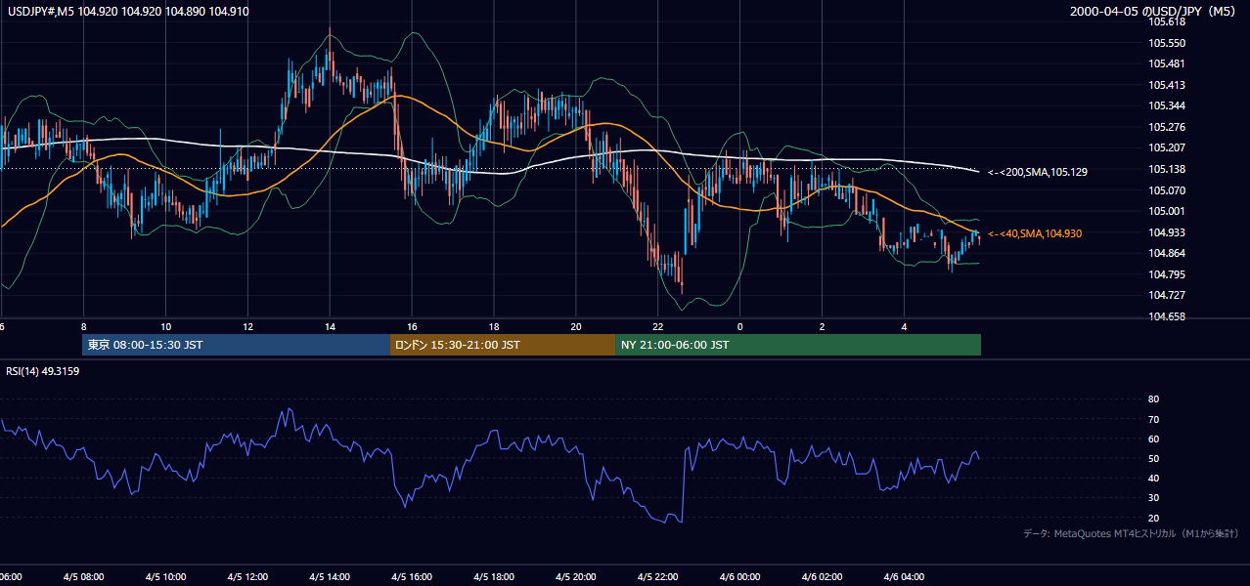
Task: Click price scale value 105.138
Action: click(1166, 169)
